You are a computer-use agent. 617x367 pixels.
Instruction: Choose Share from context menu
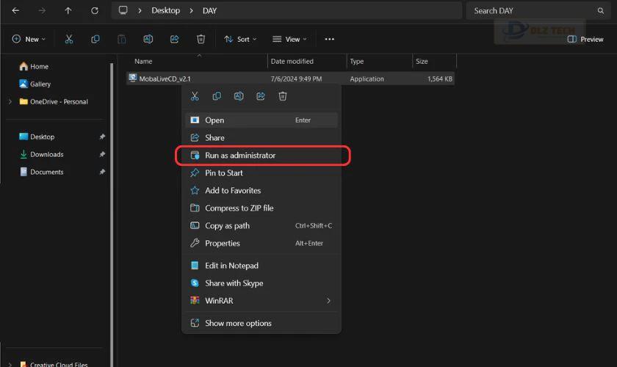(x=261, y=138)
